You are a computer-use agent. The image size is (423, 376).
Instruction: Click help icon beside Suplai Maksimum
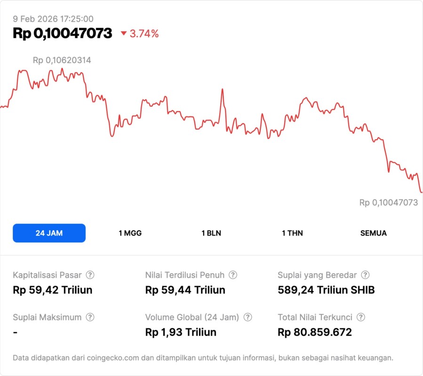[90, 317]
